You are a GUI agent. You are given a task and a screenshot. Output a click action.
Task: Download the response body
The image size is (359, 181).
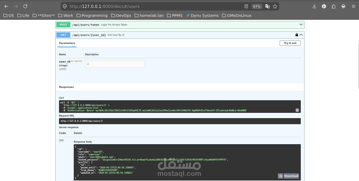tap(291, 176)
